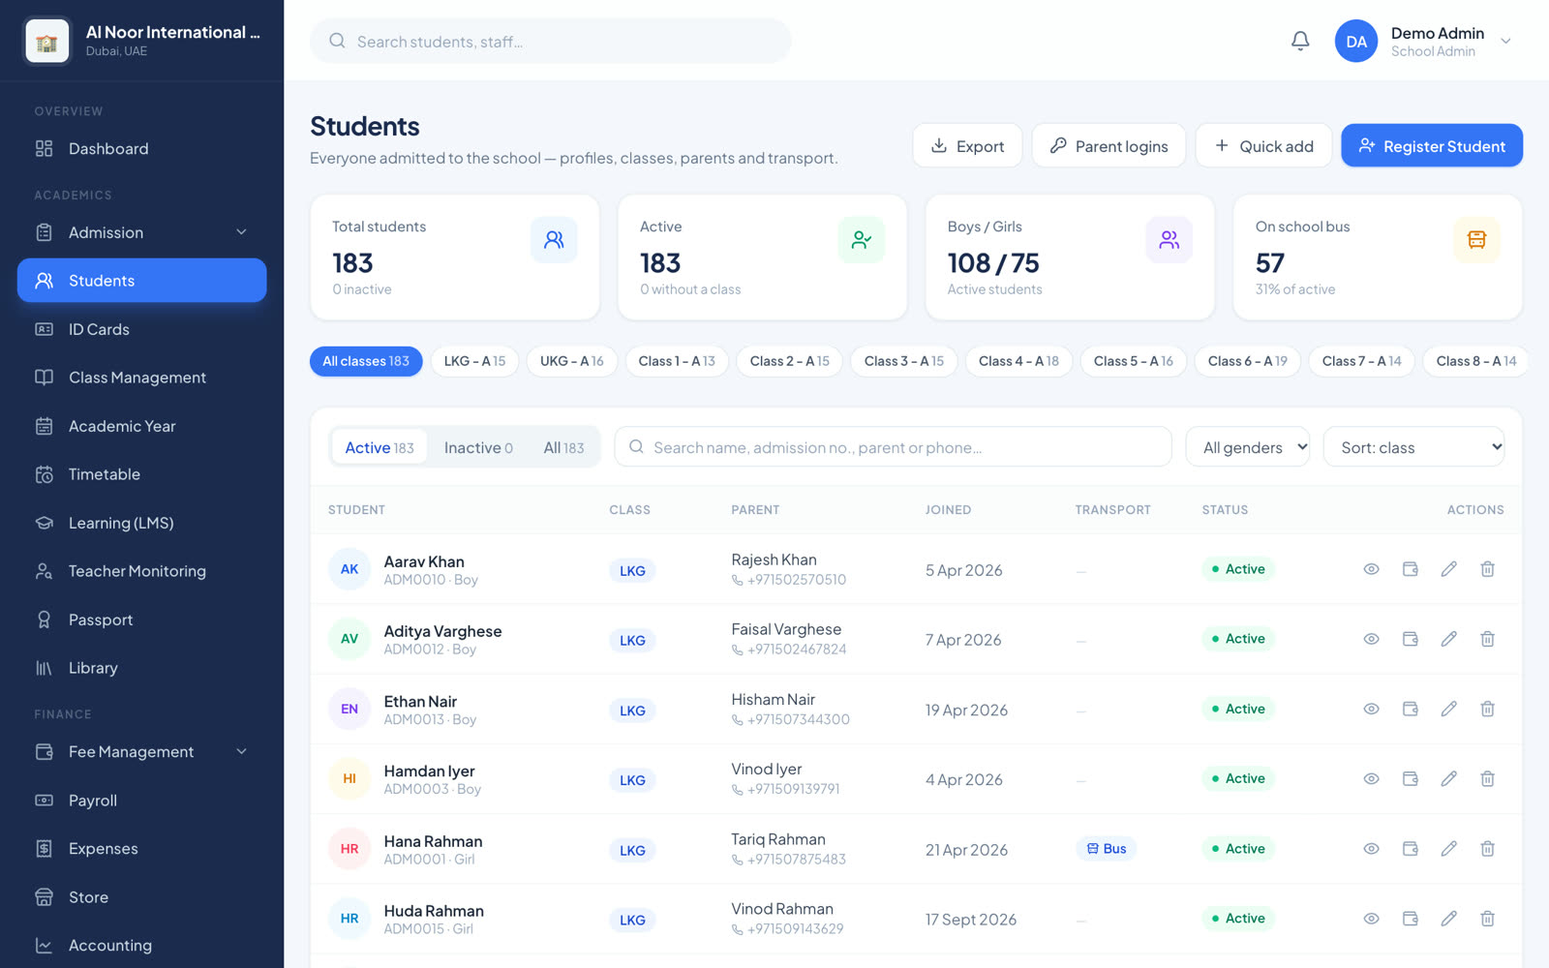Screen dimensions: 1549x968
Task: Edit Hamdan Iyer with the pencil icon
Action: tap(1448, 778)
